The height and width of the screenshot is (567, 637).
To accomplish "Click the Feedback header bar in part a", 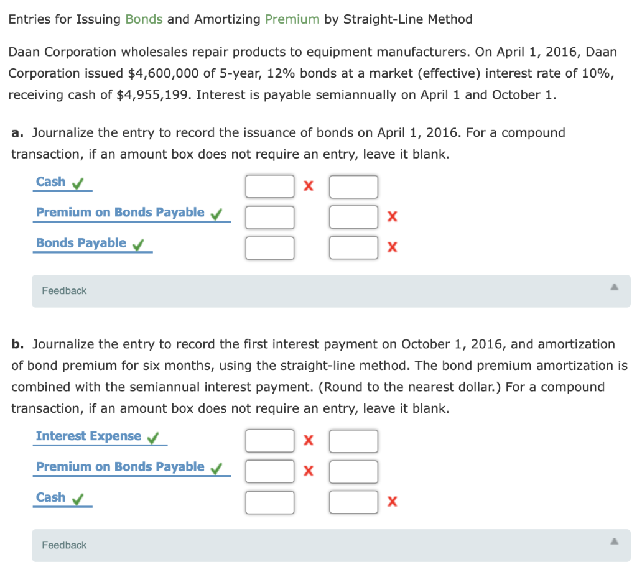I will click(x=63, y=290).
